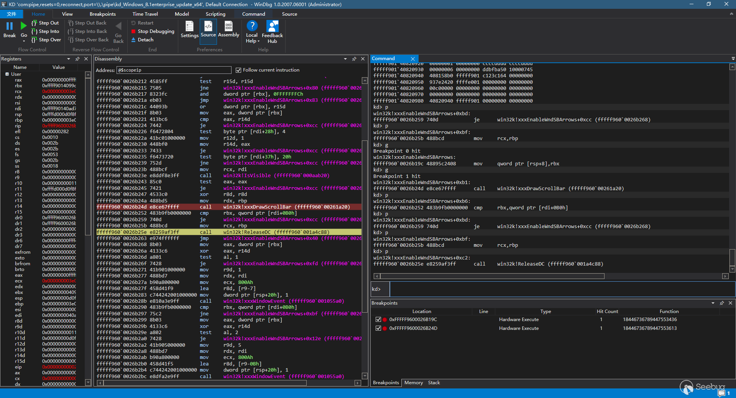Switch to the Stack bottom tab
This screenshot has width=736, height=398.
click(434, 383)
